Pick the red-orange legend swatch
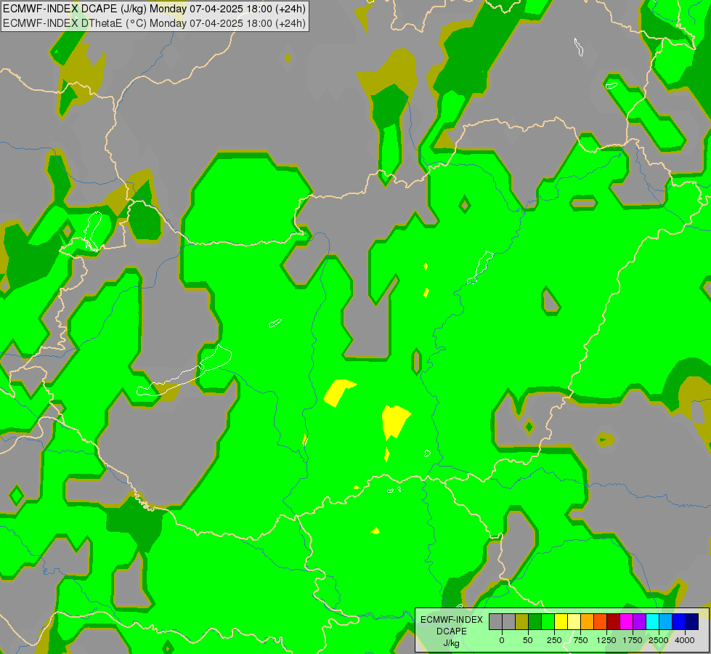The image size is (711, 654). [601, 622]
